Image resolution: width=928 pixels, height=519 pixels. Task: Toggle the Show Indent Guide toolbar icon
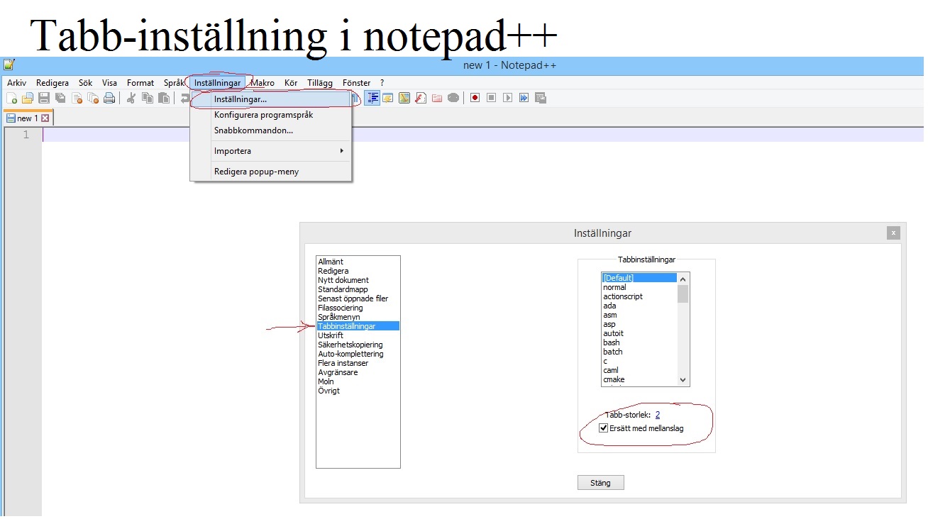[372, 98]
